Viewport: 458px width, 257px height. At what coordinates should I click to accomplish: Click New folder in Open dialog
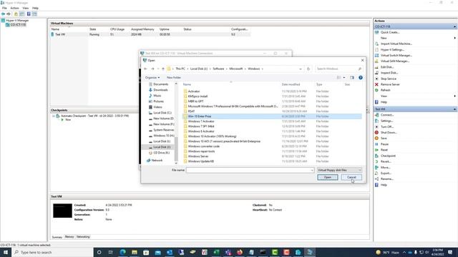(x=174, y=78)
